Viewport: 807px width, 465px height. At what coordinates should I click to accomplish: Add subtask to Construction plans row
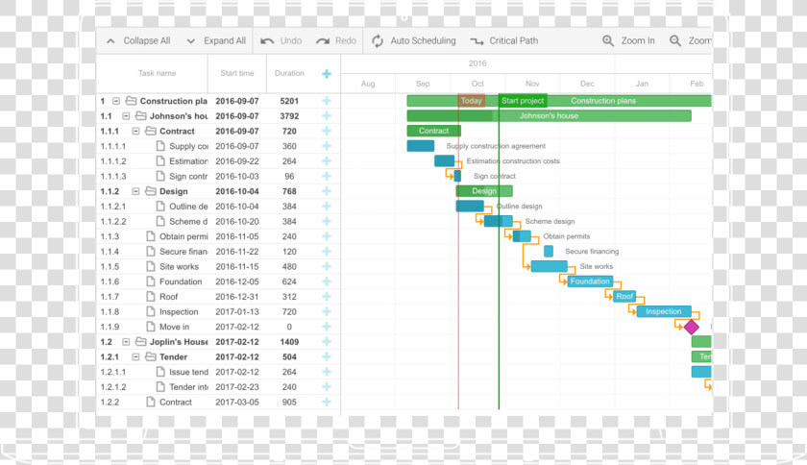coord(327,101)
